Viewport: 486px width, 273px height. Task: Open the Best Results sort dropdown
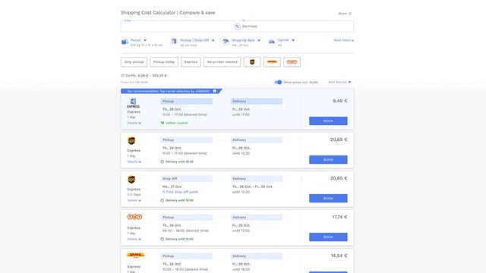coord(339,83)
